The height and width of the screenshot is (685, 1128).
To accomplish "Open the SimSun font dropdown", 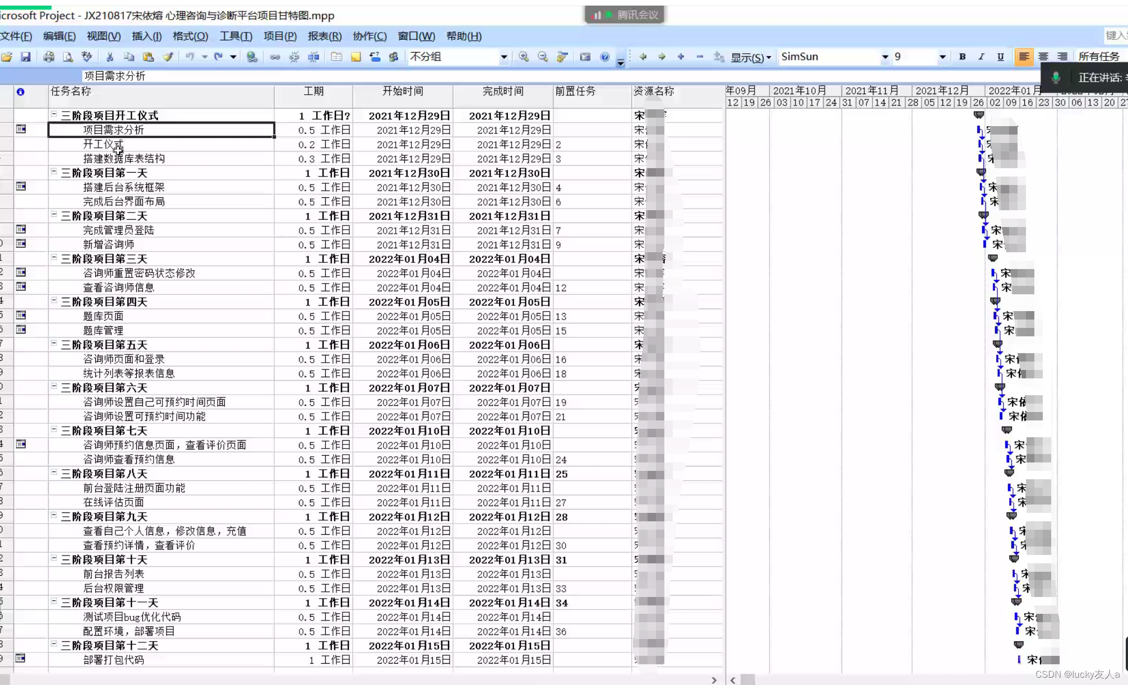I will (x=885, y=57).
